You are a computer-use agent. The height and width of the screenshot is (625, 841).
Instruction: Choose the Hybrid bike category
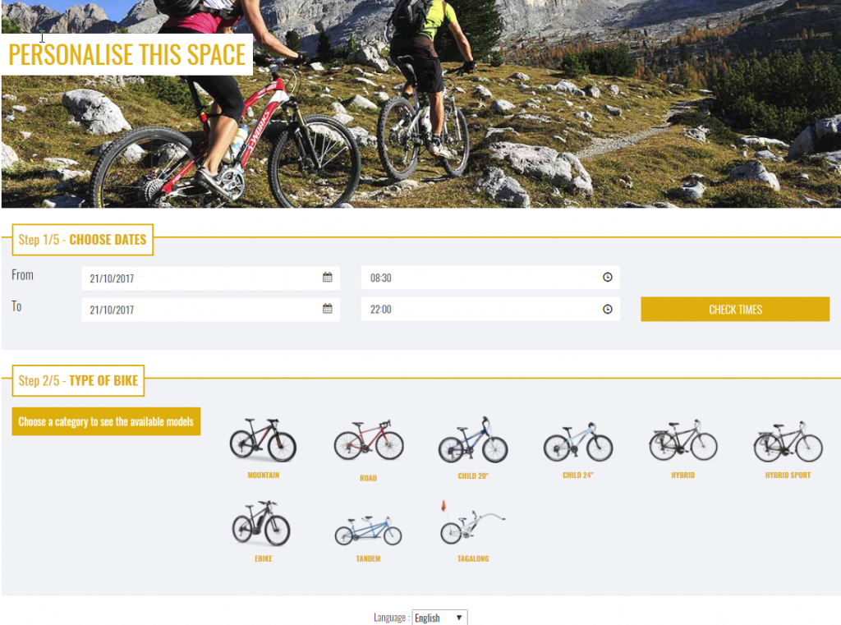(x=682, y=440)
